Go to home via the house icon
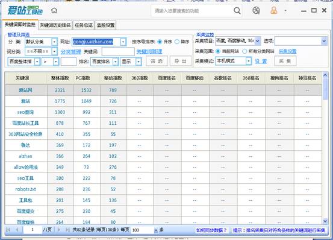This screenshot has width=333, height=240. pyautogui.click(x=54, y=10)
